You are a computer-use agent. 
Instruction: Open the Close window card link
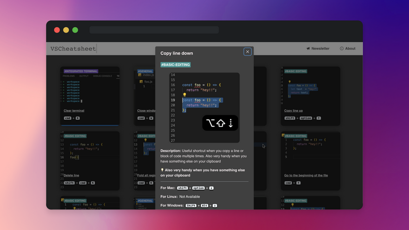click(x=146, y=110)
